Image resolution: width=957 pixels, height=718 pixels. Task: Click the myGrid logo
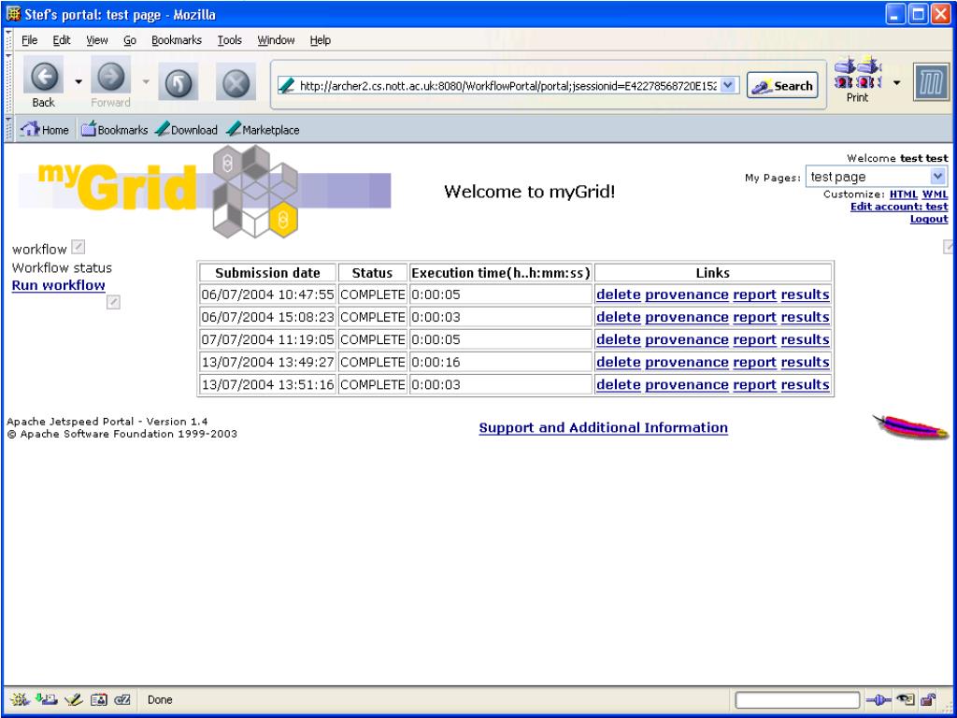click(205, 191)
